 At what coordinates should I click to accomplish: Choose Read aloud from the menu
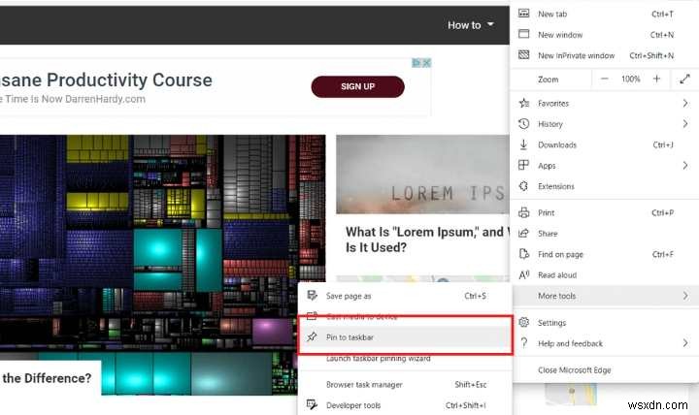point(604,275)
